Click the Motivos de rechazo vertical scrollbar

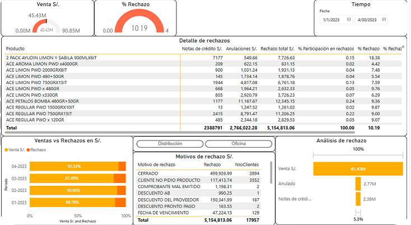point(271,172)
